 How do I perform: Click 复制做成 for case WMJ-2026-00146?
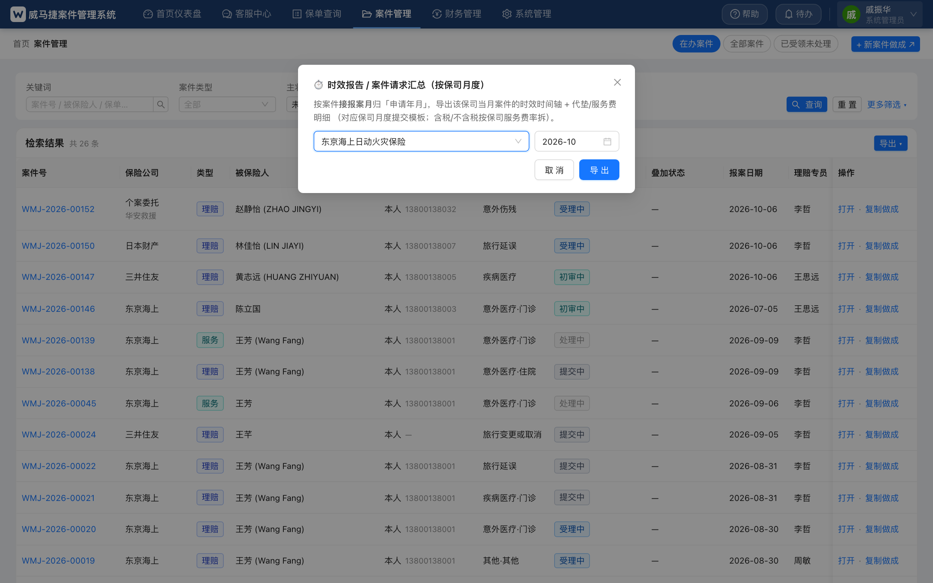pyautogui.click(x=882, y=309)
